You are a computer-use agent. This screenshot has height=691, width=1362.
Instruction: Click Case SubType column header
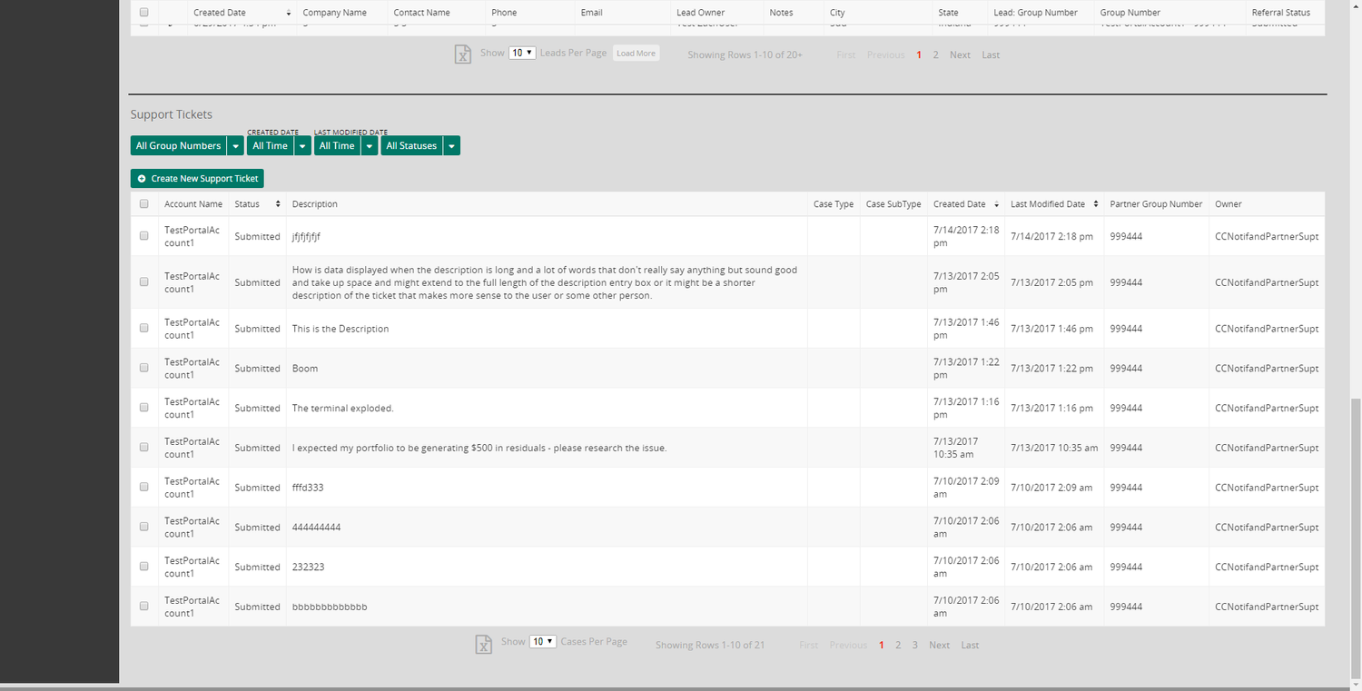point(893,204)
